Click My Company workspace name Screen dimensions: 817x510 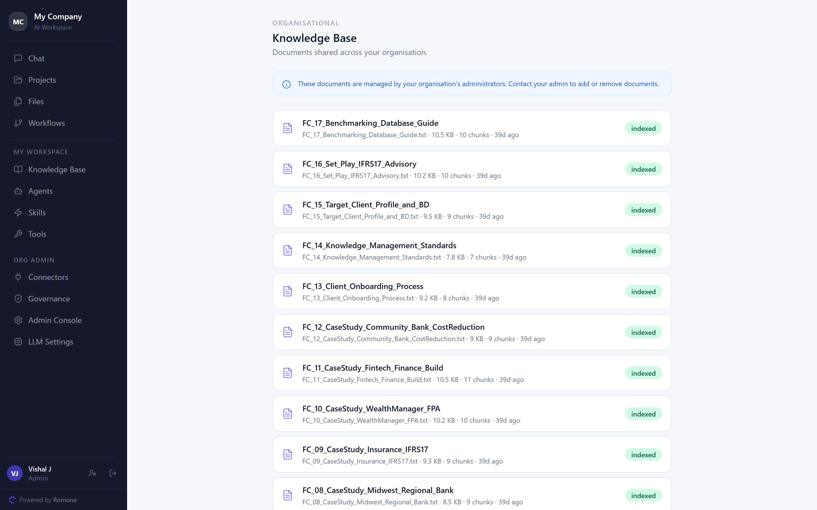[x=58, y=16]
